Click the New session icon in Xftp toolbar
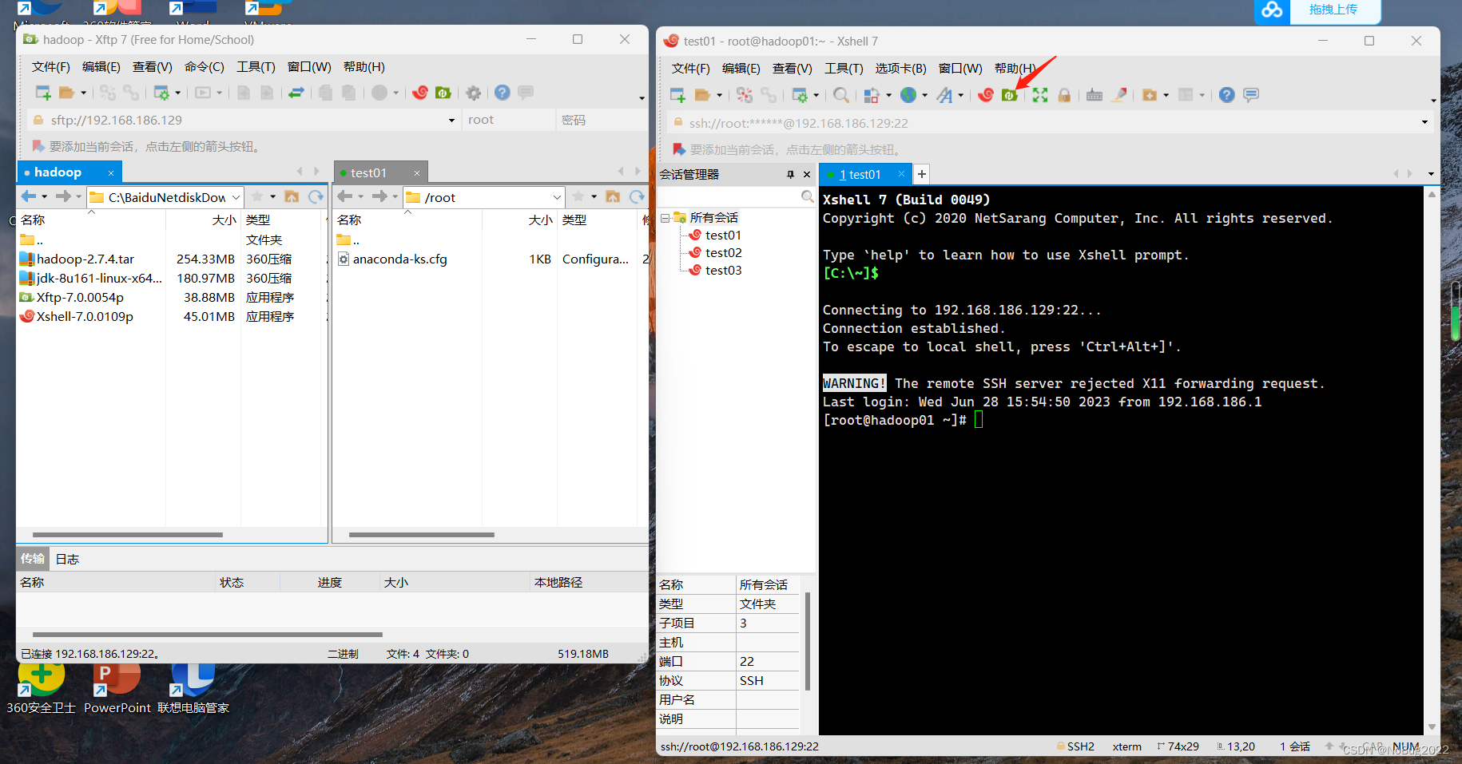The width and height of the screenshot is (1462, 764). click(x=43, y=93)
